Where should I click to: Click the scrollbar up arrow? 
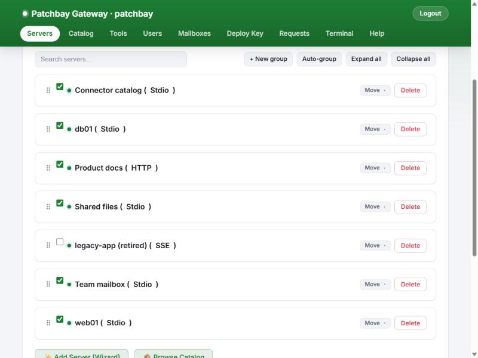click(474, 4)
